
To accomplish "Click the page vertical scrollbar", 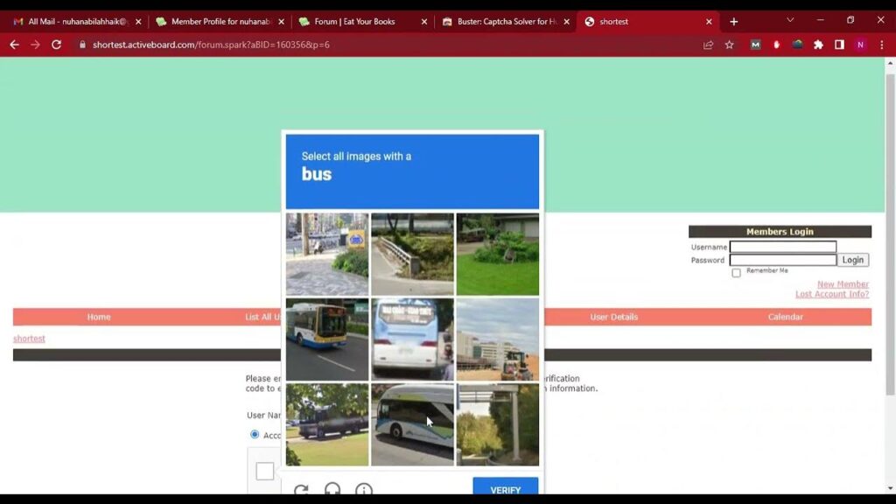I will 890,234.
